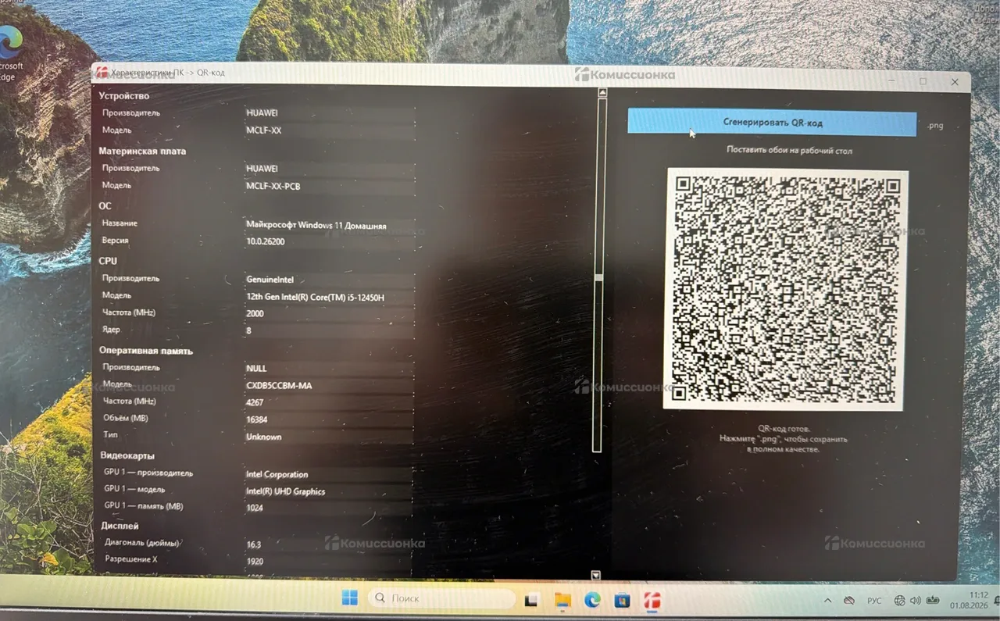Select the CPU frequency value 2000
The width and height of the screenshot is (1000, 621).
tap(255, 314)
